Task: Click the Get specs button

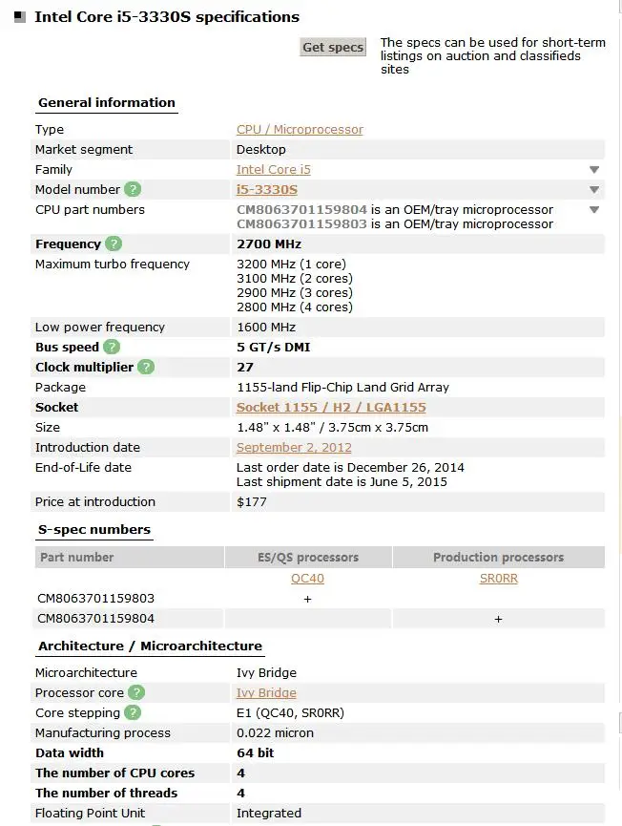Action: pos(333,48)
